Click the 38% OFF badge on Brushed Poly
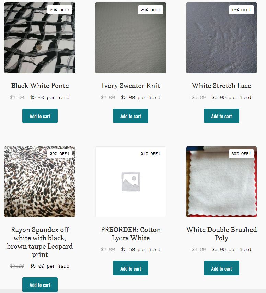266x293 pixels. pos(241,154)
